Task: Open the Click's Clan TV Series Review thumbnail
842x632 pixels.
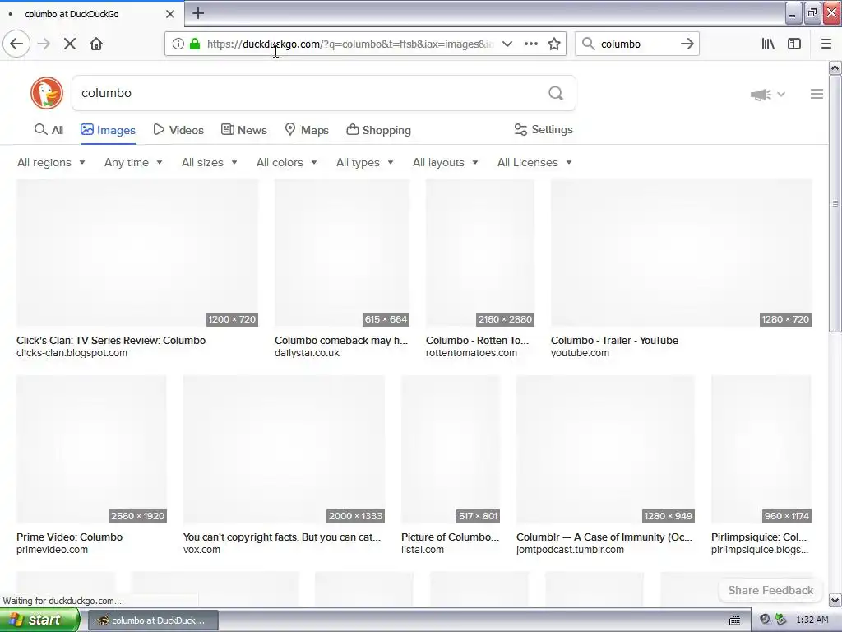Action: pos(137,253)
